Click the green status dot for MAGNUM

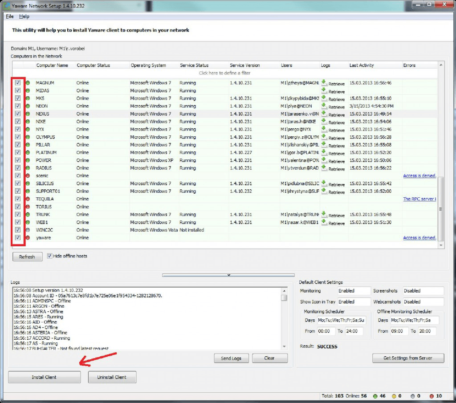[x=28, y=83]
